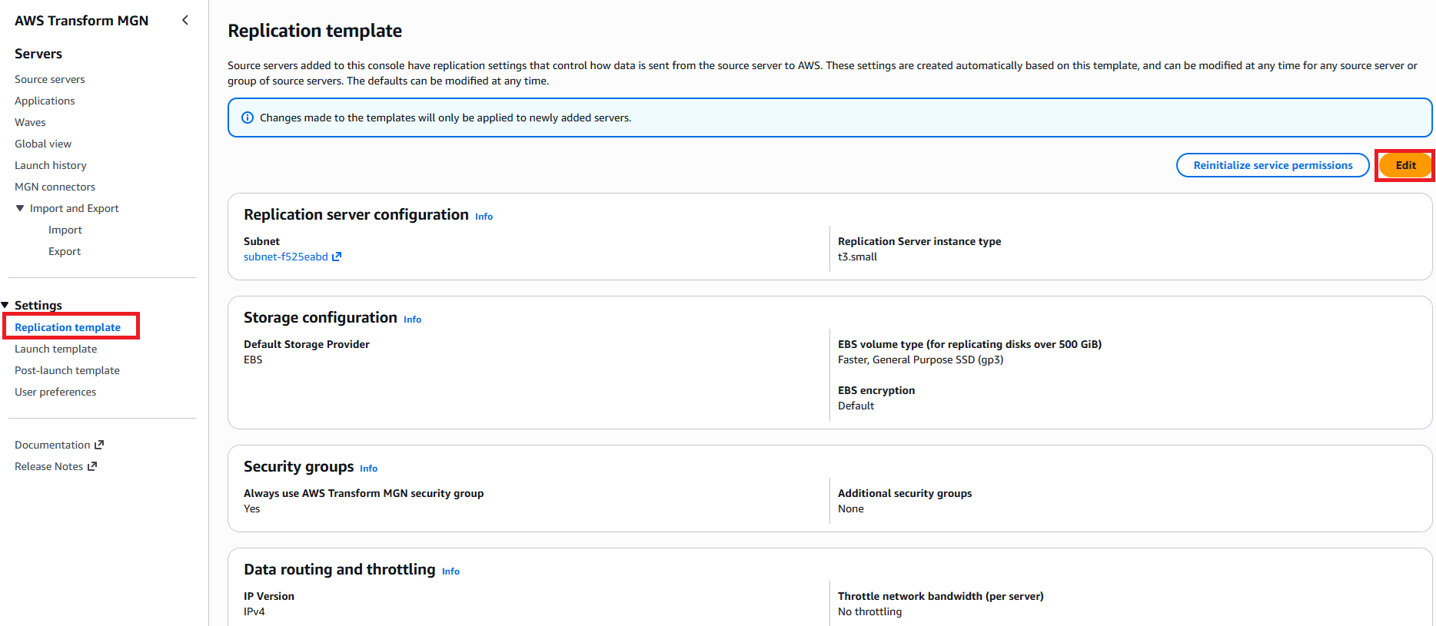Image resolution: width=1436 pixels, height=626 pixels.
Task: Open the Post-launch template page
Action: pos(68,370)
